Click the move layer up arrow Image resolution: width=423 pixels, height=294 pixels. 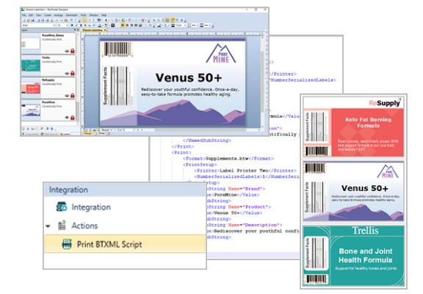[x=48, y=129]
